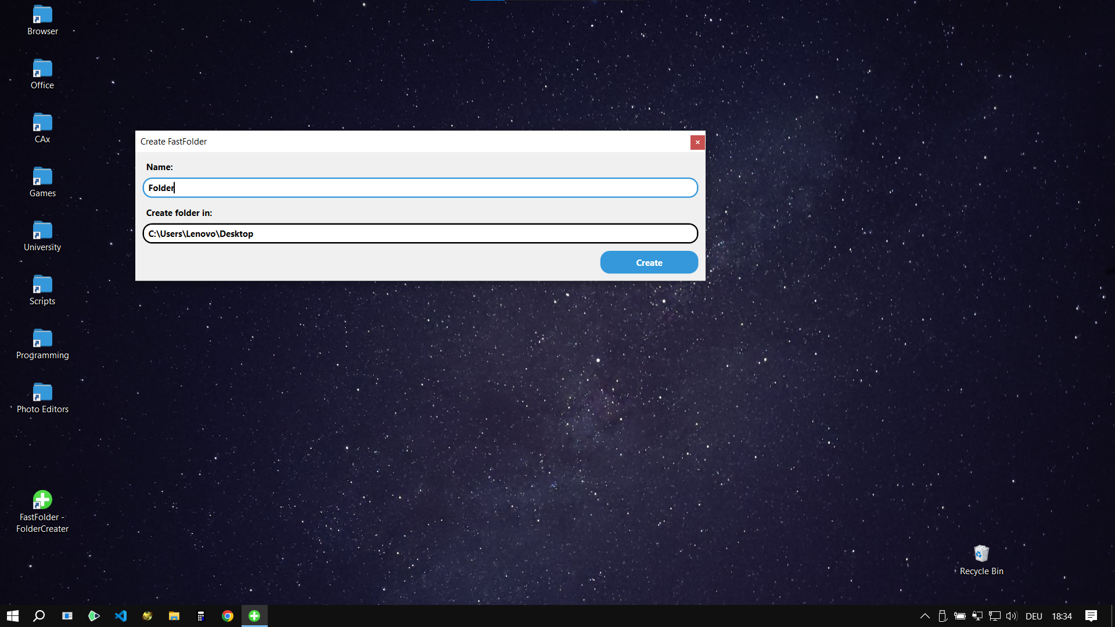Click the Create button
Image resolution: width=1115 pixels, height=627 pixels.
click(649, 262)
